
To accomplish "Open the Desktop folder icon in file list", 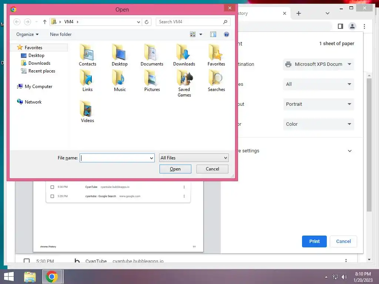I will 120,55.
